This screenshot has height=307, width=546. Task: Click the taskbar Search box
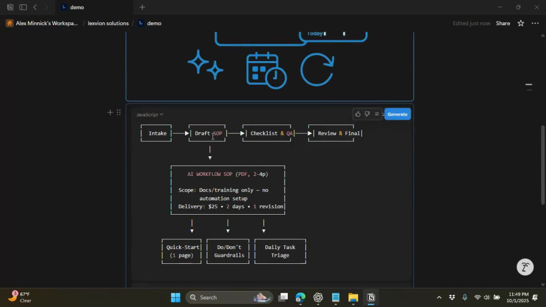(x=229, y=297)
